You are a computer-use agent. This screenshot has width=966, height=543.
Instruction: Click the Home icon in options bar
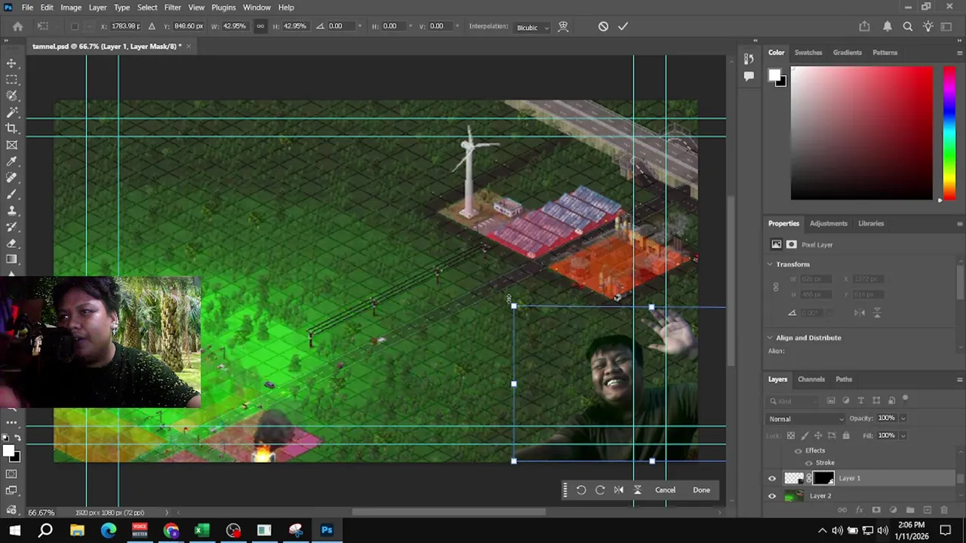tap(18, 26)
